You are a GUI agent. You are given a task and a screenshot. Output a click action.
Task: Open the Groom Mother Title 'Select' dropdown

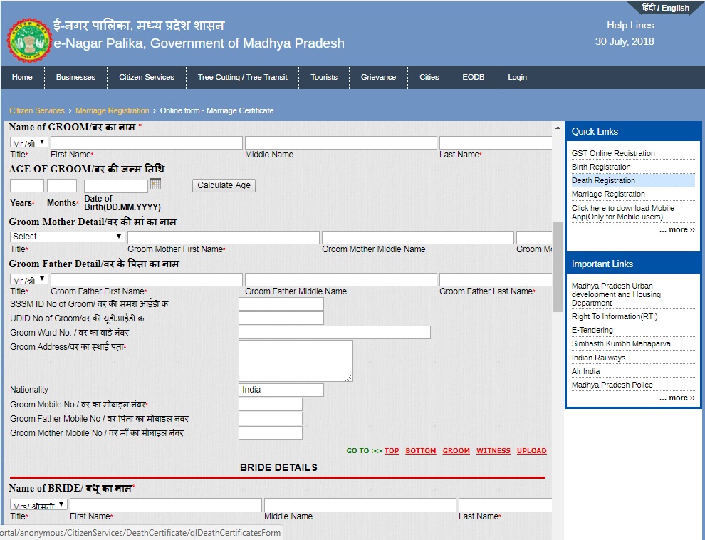66,237
